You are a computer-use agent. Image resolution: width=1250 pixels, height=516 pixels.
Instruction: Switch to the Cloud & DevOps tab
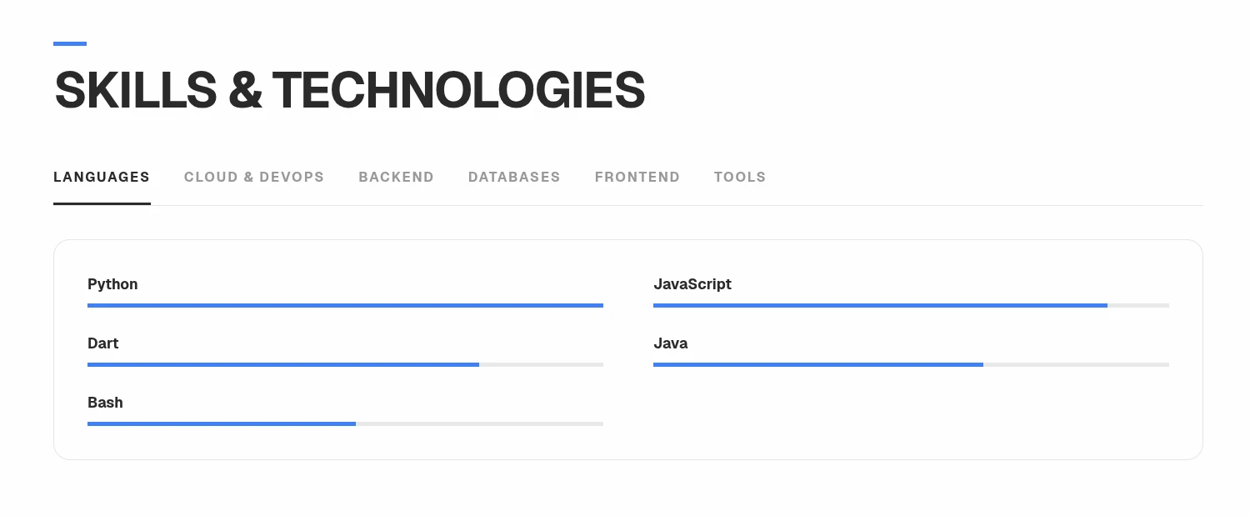tap(254, 177)
